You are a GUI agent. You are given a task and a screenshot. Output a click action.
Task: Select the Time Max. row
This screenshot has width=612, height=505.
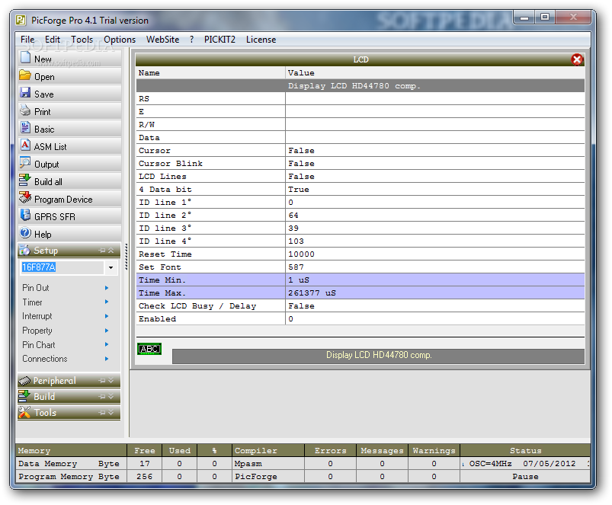360,292
